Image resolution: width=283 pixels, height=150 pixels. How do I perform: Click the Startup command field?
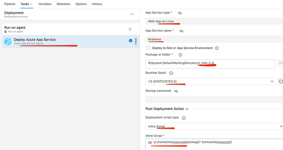click(x=214, y=100)
